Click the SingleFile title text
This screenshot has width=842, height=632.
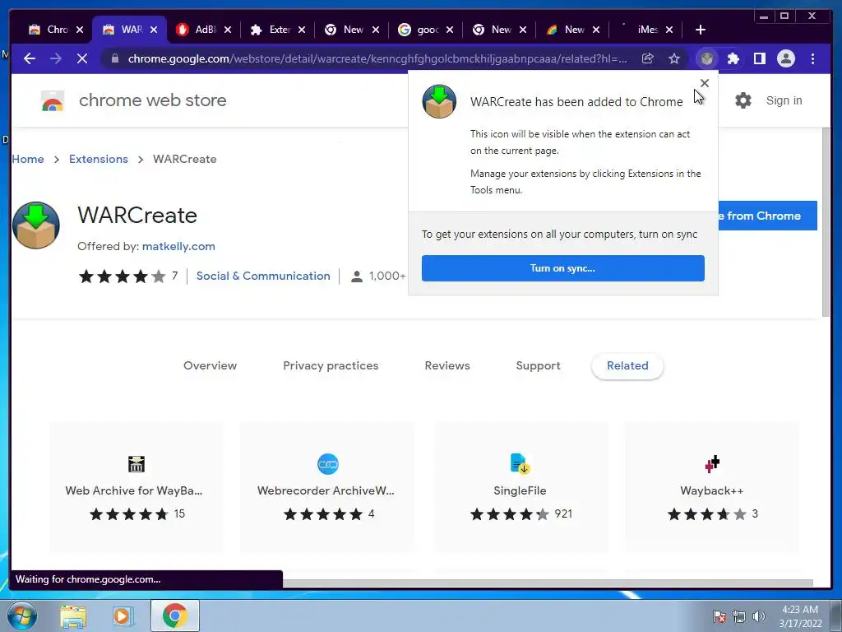[x=520, y=490]
